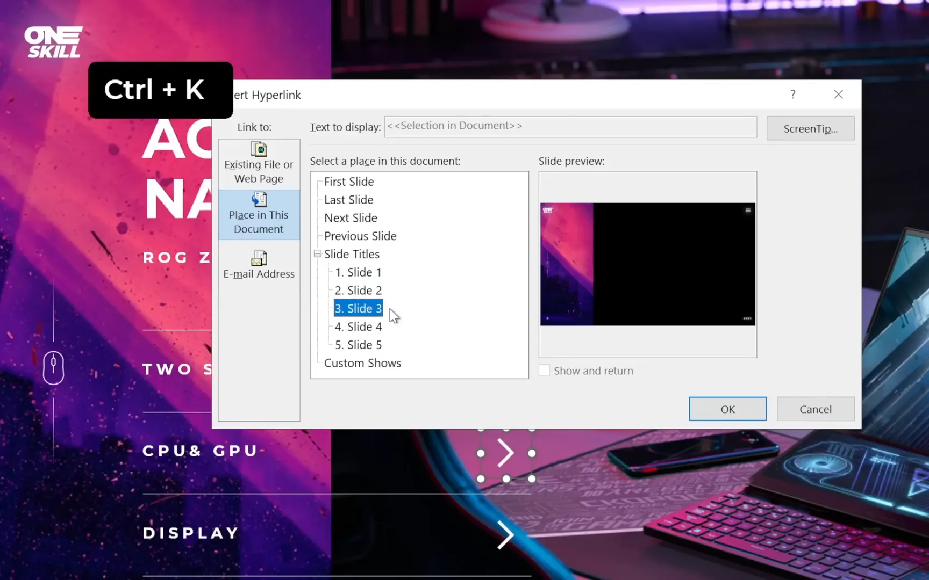Choose Next Slide in the place list

[x=351, y=218]
